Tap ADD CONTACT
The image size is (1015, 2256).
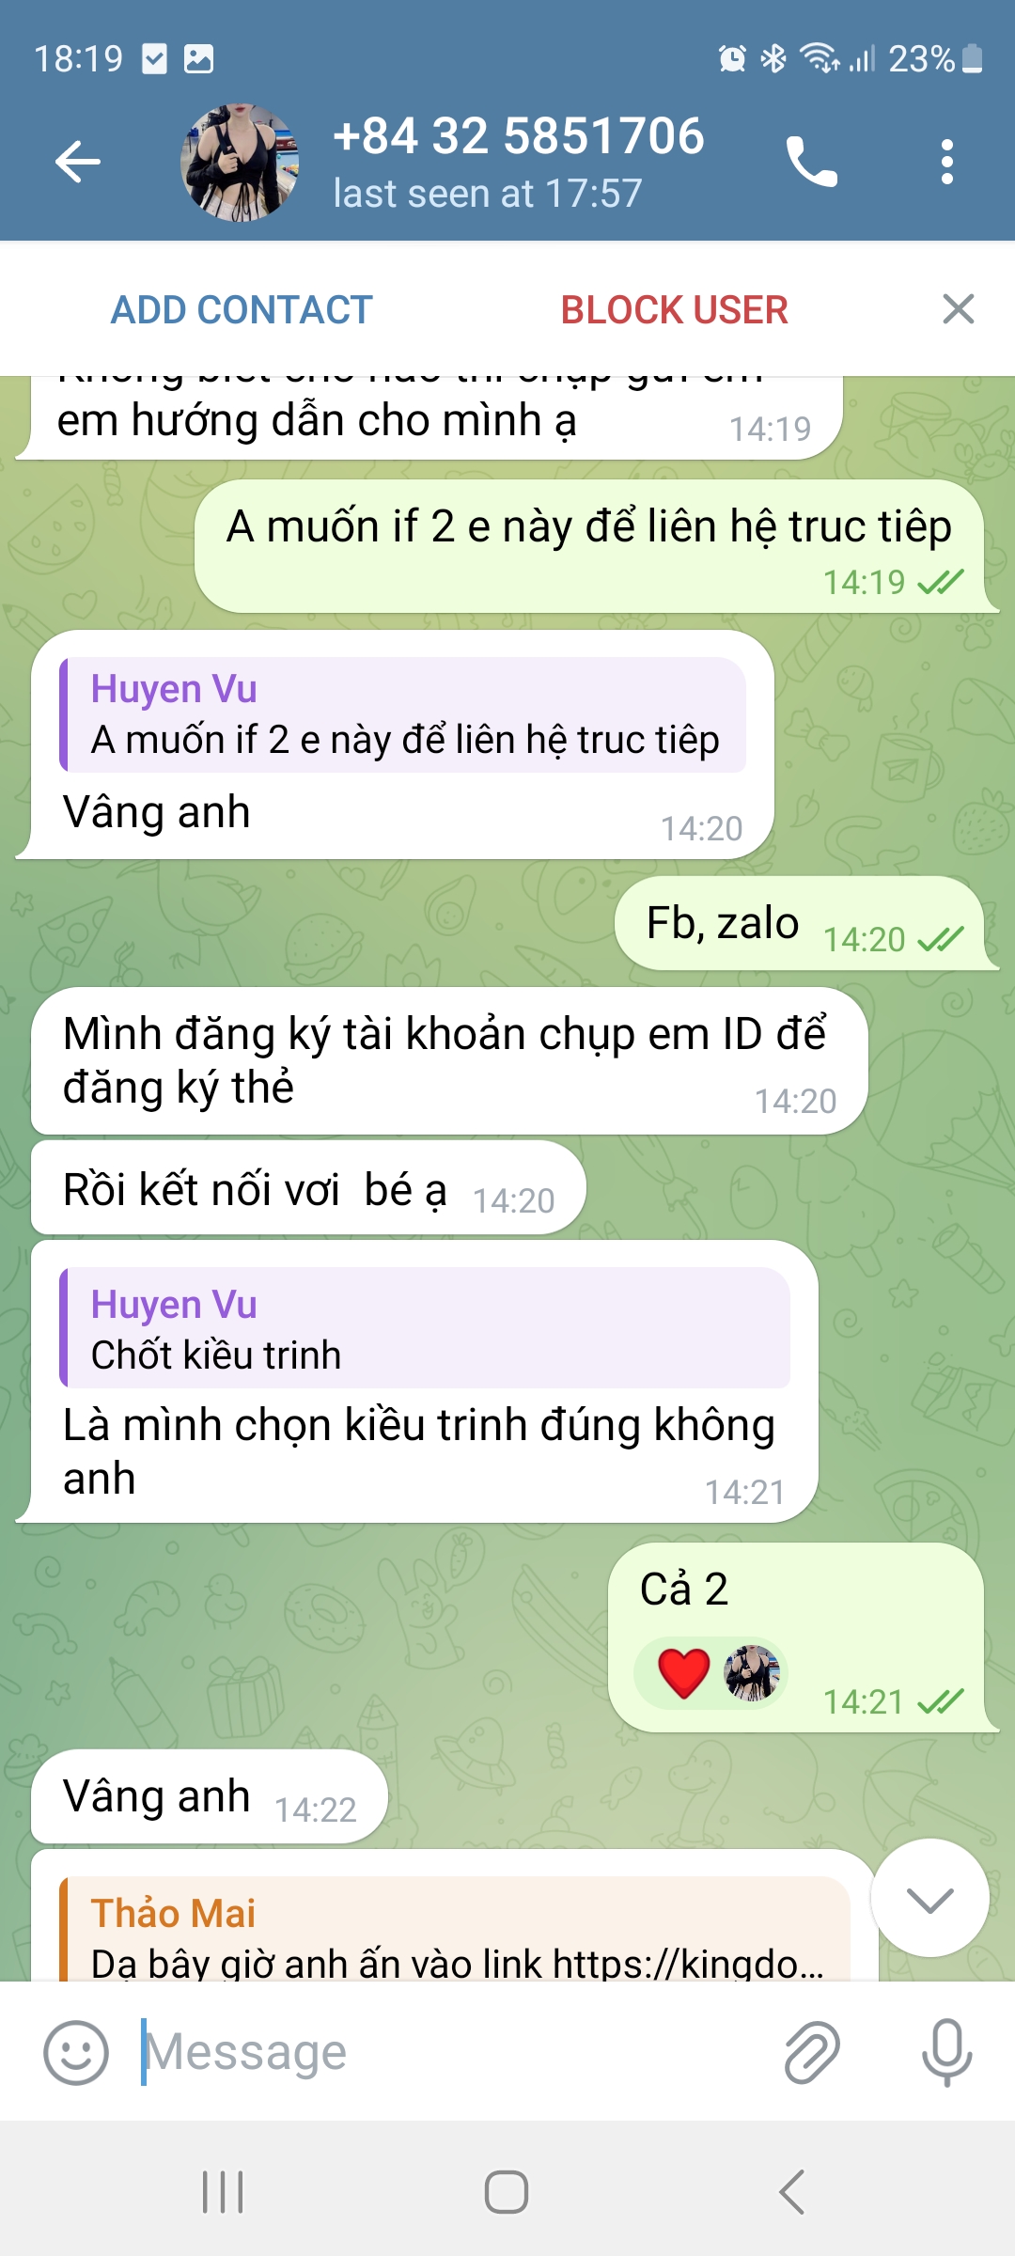[242, 310]
